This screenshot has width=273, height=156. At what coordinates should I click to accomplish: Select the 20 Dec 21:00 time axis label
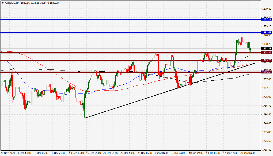tap(111, 153)
